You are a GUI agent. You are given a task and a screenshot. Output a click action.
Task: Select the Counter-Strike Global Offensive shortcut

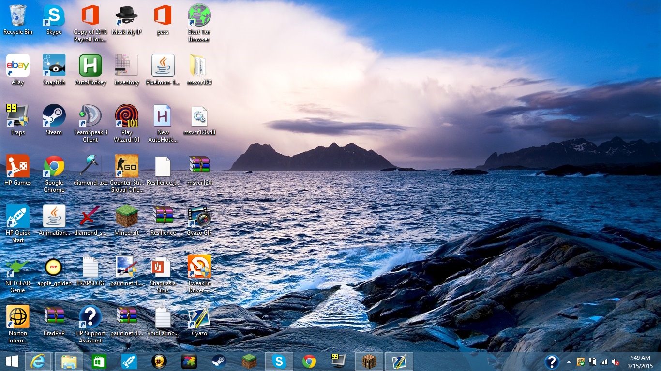[x=127, y=173]
